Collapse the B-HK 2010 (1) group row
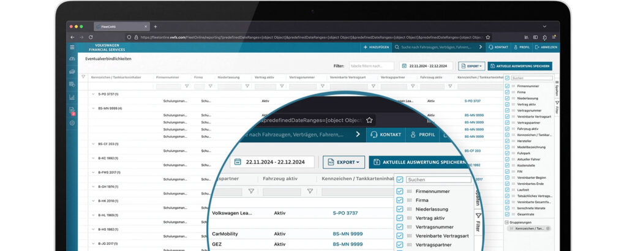This screenshot has width=627, height=251. (93, 201)
